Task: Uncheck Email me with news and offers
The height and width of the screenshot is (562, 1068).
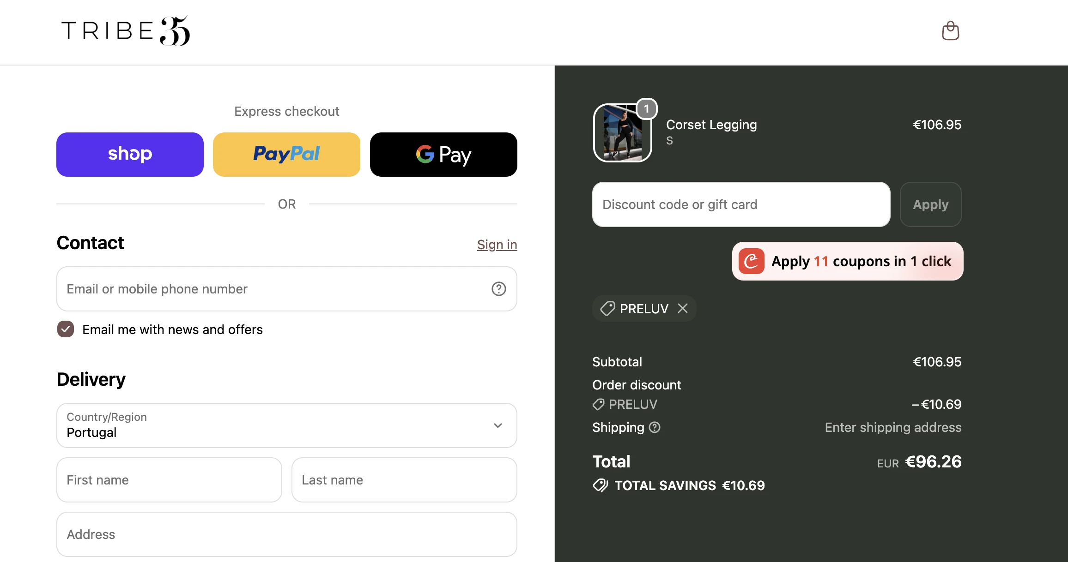Action: point(66,329)
